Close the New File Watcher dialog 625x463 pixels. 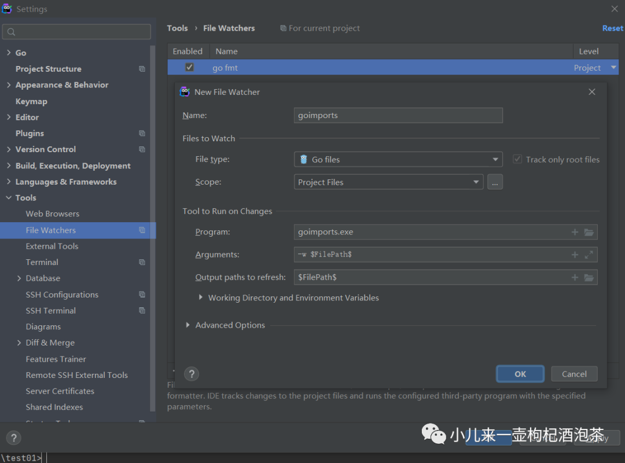(592, 91)
